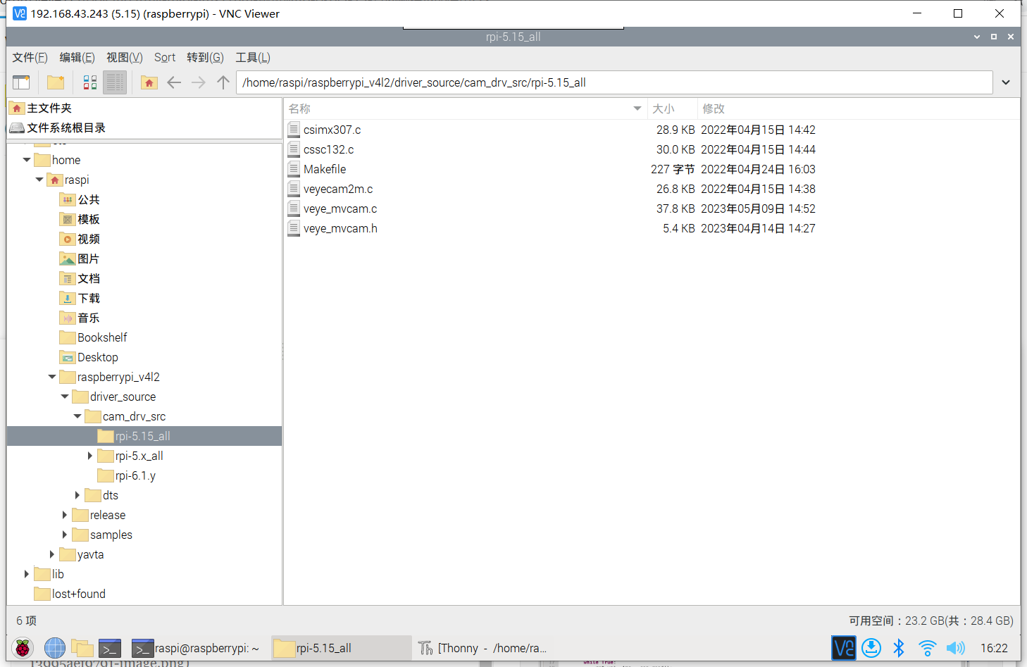Sort files by the 大小 column header
The width and height of the screenshot is (1027, 667).
point(663,108)
